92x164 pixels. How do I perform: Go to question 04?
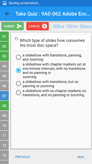(4, 66)
